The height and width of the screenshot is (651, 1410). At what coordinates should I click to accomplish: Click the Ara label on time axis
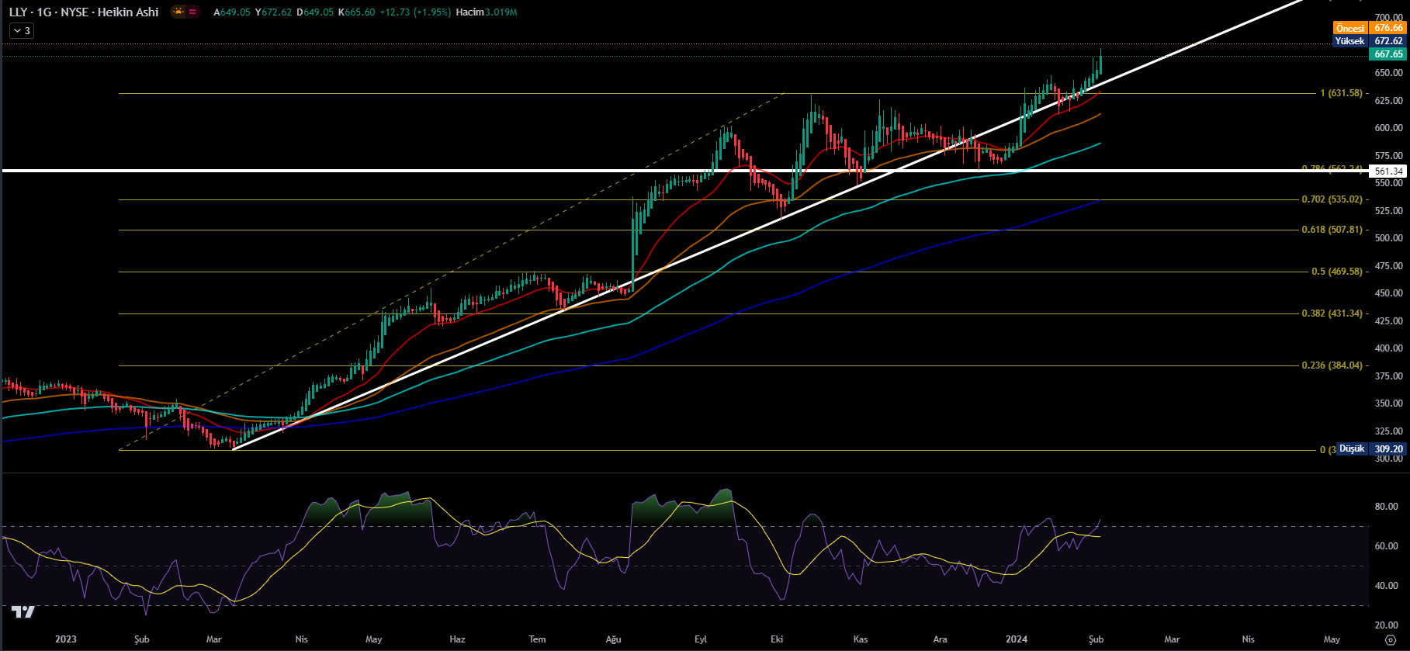click(941, 639)
